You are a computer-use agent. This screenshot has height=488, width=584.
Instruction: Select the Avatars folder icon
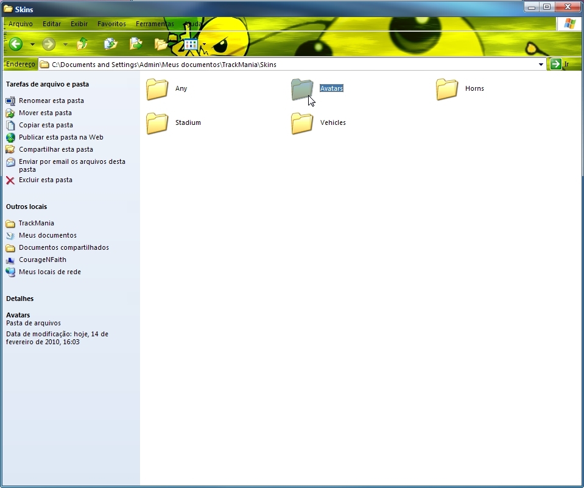[x=301, y=89]
